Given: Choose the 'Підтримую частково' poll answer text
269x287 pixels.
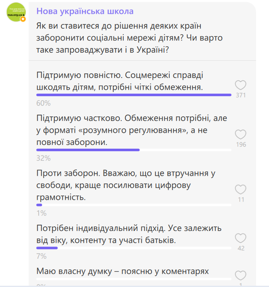Looking at the screenshot, I should pos(132,130).
